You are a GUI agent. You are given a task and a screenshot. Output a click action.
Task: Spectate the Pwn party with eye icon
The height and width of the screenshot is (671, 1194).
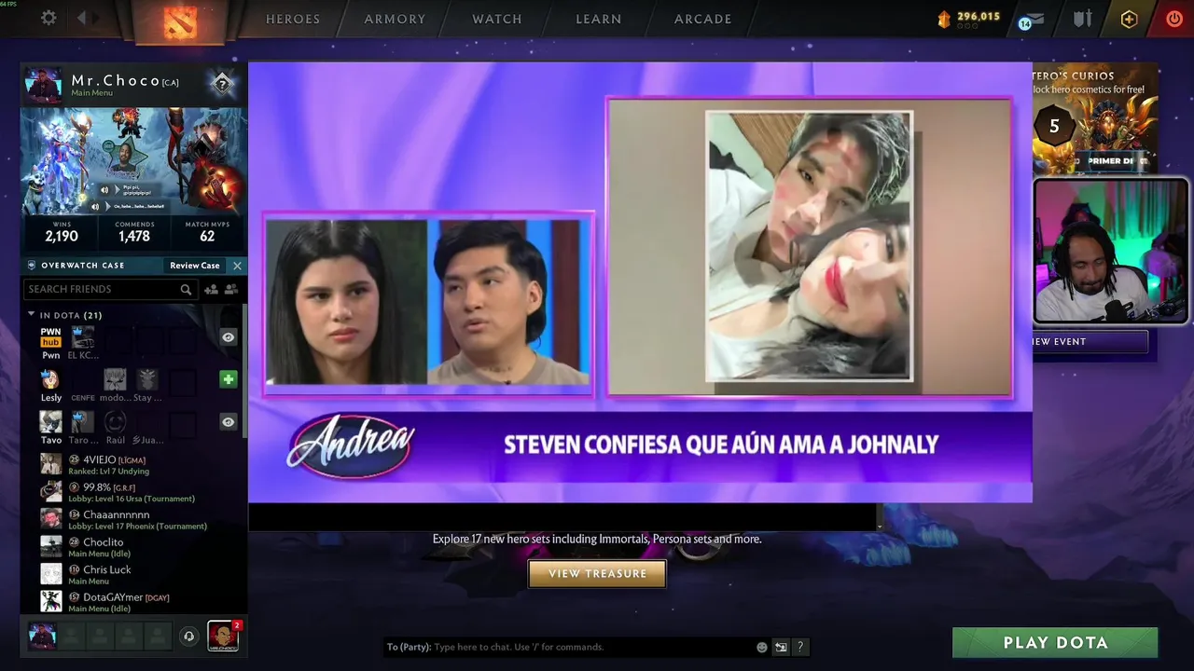click(229, 337)
